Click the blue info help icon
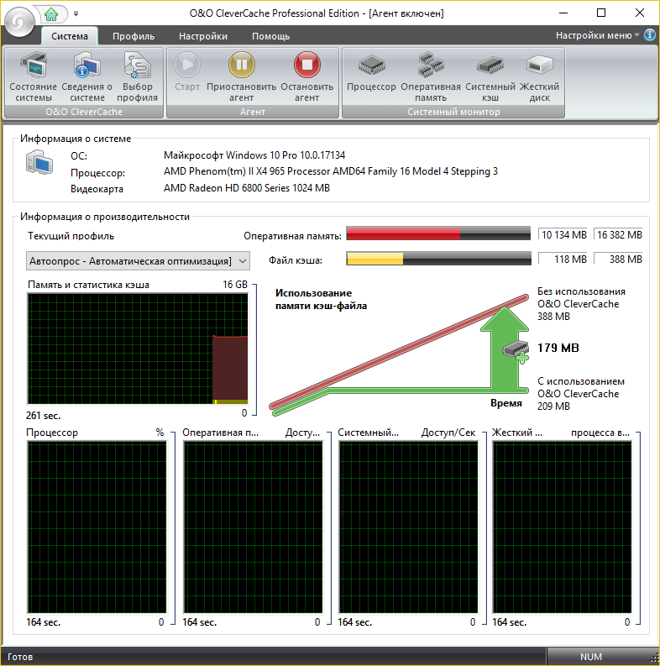Viewport: 660px width, 666px height. click(650, 34)
